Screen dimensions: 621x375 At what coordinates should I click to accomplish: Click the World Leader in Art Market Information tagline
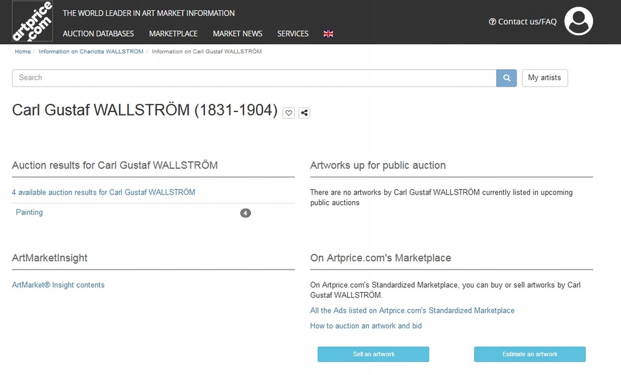[149, 13]
